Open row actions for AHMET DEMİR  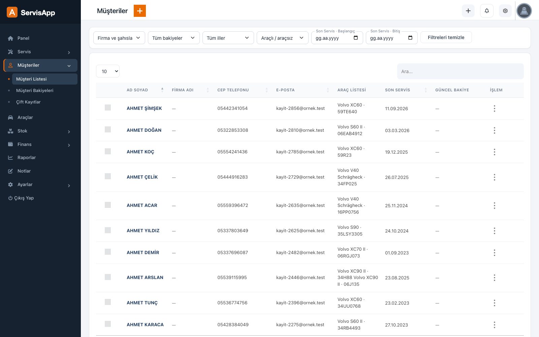coord(495,253)
